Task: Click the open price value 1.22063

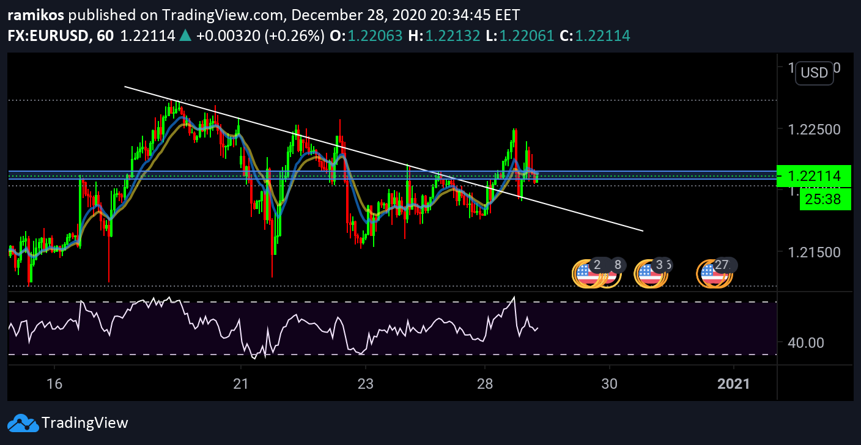Action: pos(375,36)
